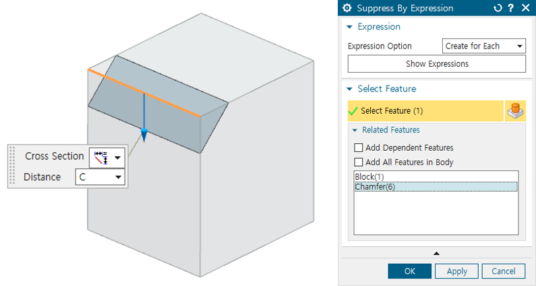The image size is (536, 286).
Task: Collapse the Related Features group
Action: pos(355,130)
